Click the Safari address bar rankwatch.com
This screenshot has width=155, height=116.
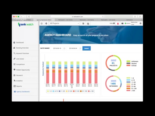tap(77, 16)
